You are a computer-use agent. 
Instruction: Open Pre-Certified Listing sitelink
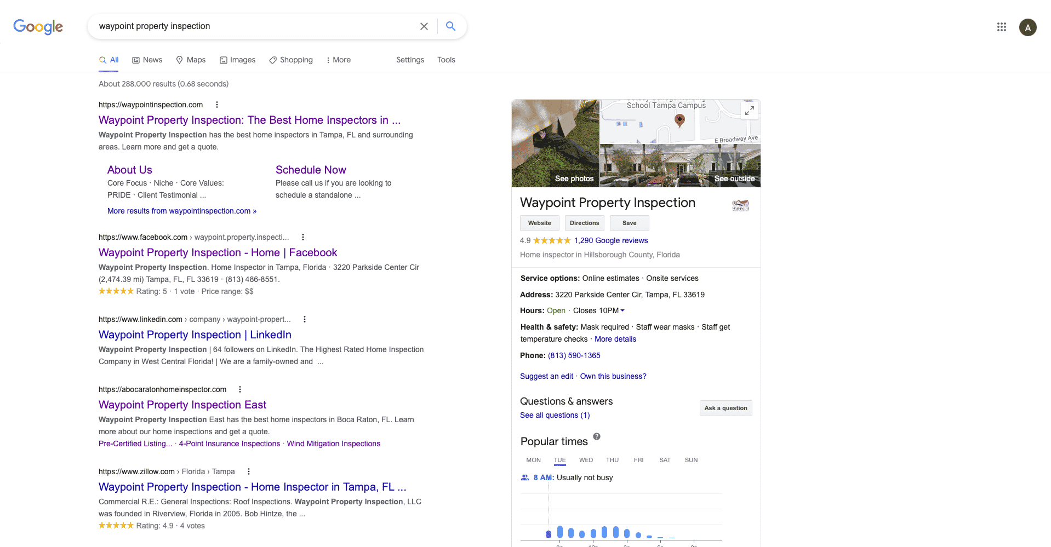(135, 444)
